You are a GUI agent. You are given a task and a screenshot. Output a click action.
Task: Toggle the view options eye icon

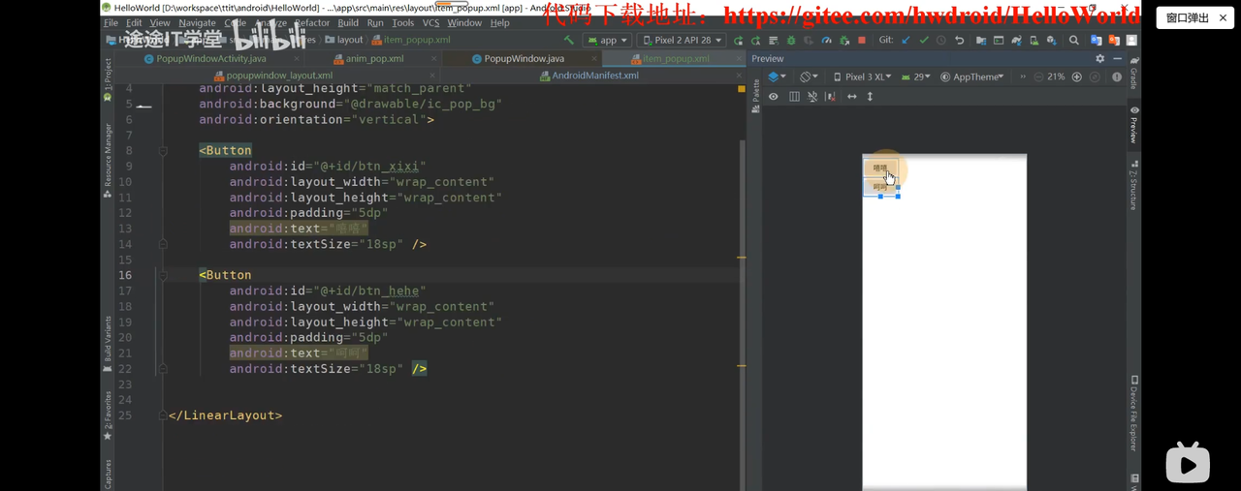[x=774, y=97]
